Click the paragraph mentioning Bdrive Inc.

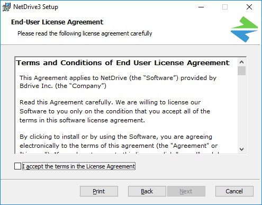click(118, 82)
